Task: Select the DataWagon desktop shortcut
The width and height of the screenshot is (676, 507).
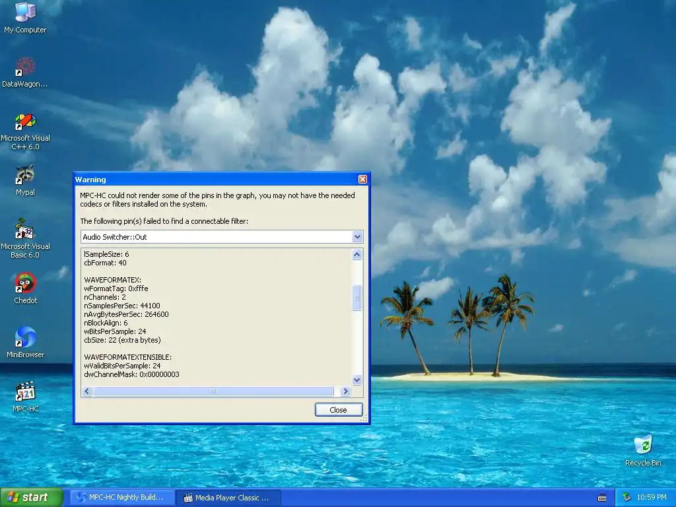Action: tap(26, 72)
